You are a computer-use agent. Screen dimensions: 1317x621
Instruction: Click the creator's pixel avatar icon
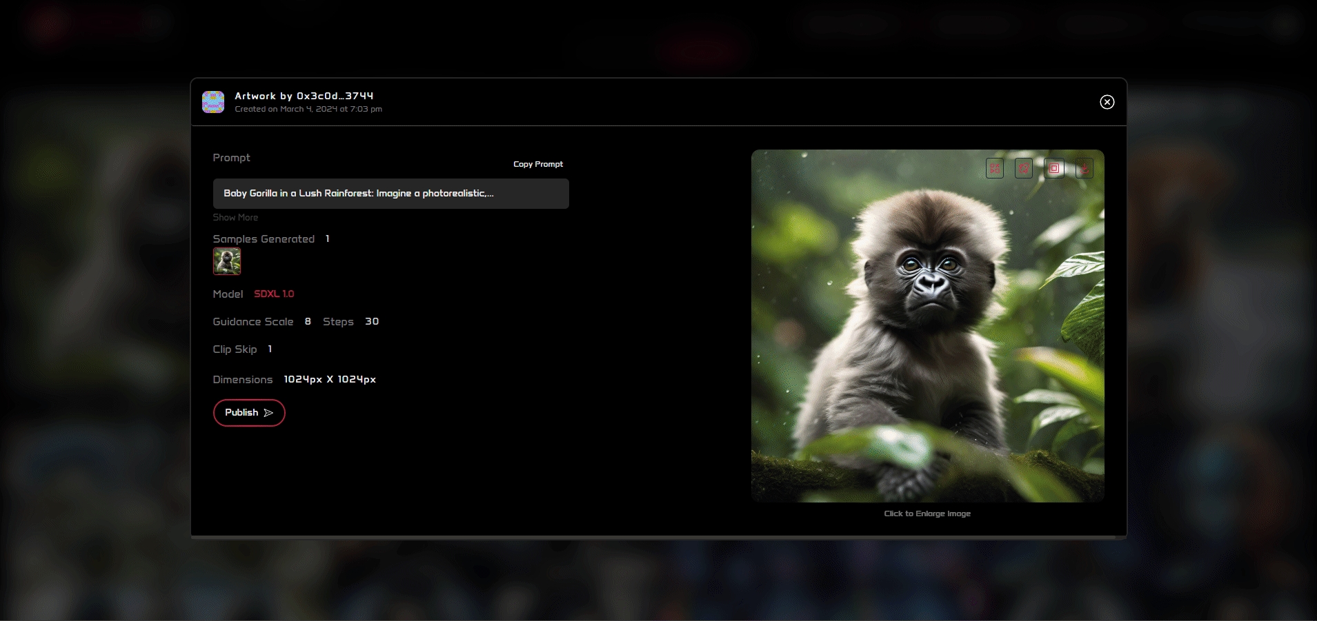(213, 102)
